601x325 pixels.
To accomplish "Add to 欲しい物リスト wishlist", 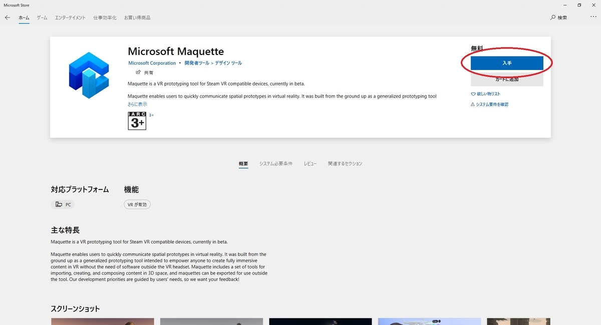I will 485,94.
